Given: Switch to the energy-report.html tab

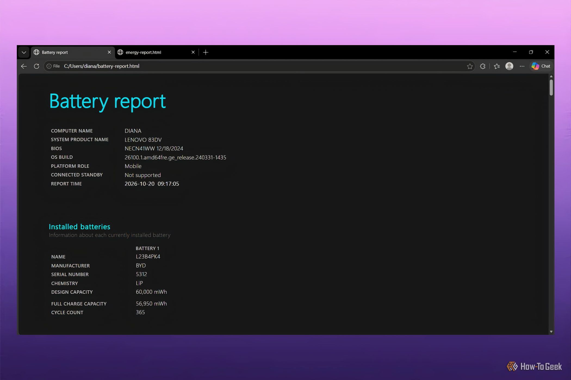Looking at the screenshot, I should coord(156,52).
